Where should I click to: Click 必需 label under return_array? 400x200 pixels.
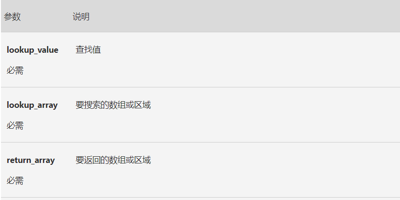tap(15, 181)
